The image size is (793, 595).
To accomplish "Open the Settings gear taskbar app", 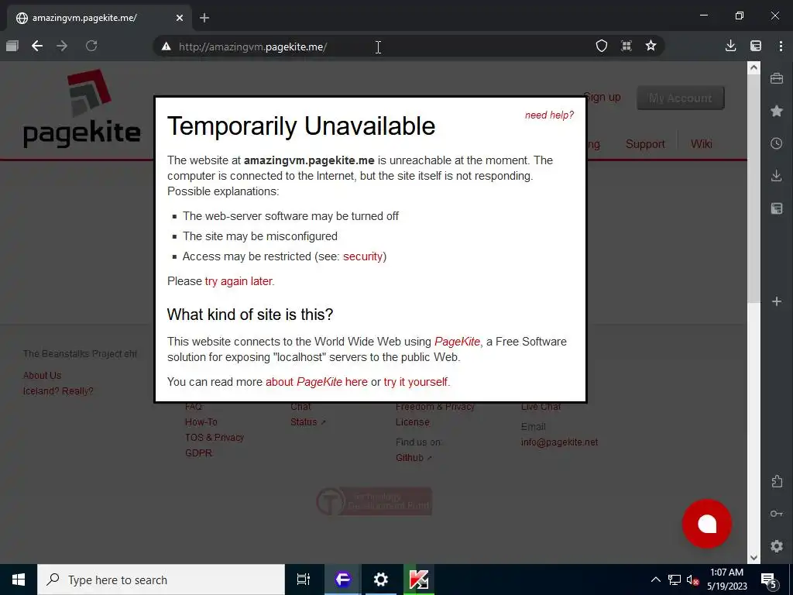I will (x=381, y=580).
